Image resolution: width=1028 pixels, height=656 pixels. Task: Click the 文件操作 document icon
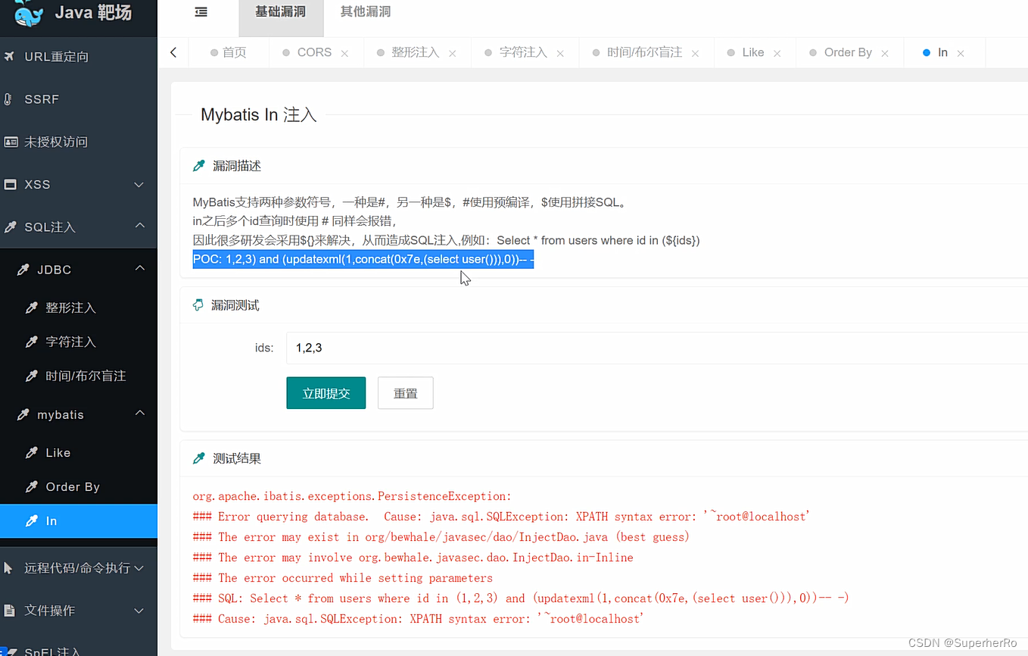[x=9, y=610]
